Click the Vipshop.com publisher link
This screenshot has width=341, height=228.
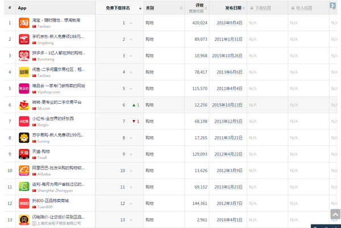click(x=49, y=92)
